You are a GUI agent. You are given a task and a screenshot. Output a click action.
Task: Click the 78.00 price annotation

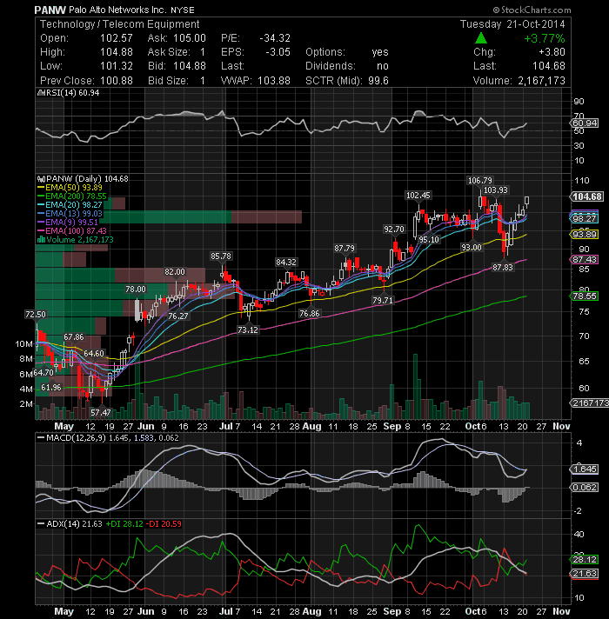tap(136, 289)
